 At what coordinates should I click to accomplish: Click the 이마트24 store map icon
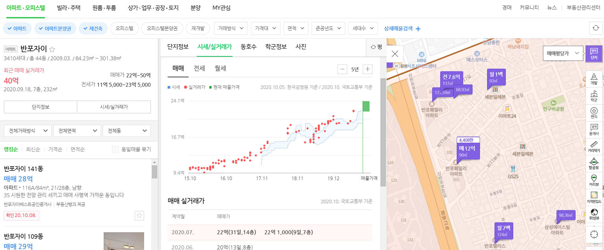pyautogui.click(x=507, y=109)
